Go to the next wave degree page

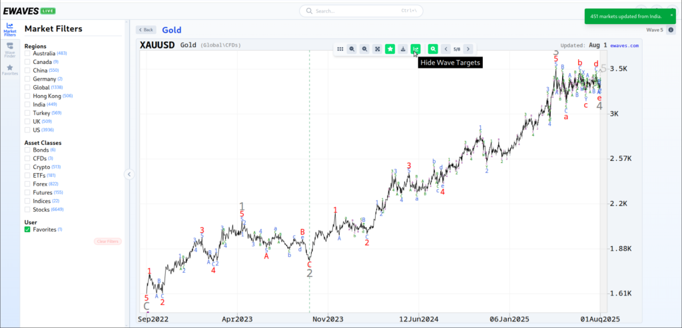pyautogui.click(x=468, y=49)
